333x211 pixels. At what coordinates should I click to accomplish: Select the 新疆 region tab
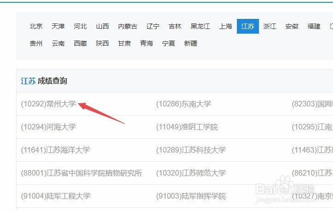point(191,43)
